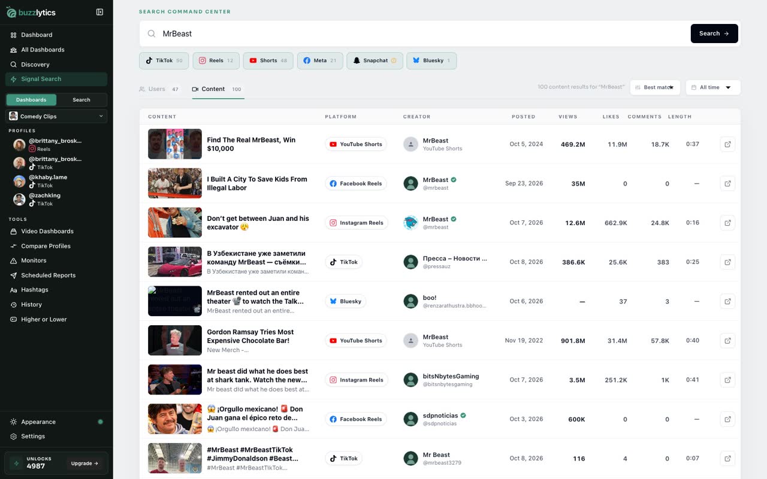767x479 pixels.
Task: Open external link for I Built A City row
Action: tap(727, 184)
